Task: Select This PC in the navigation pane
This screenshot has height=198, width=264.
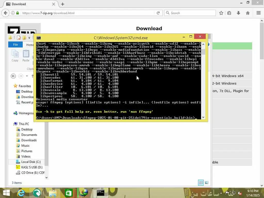Action: coord(21,124)
